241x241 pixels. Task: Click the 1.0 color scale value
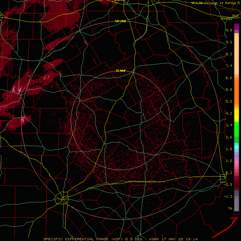coord(229,161)
